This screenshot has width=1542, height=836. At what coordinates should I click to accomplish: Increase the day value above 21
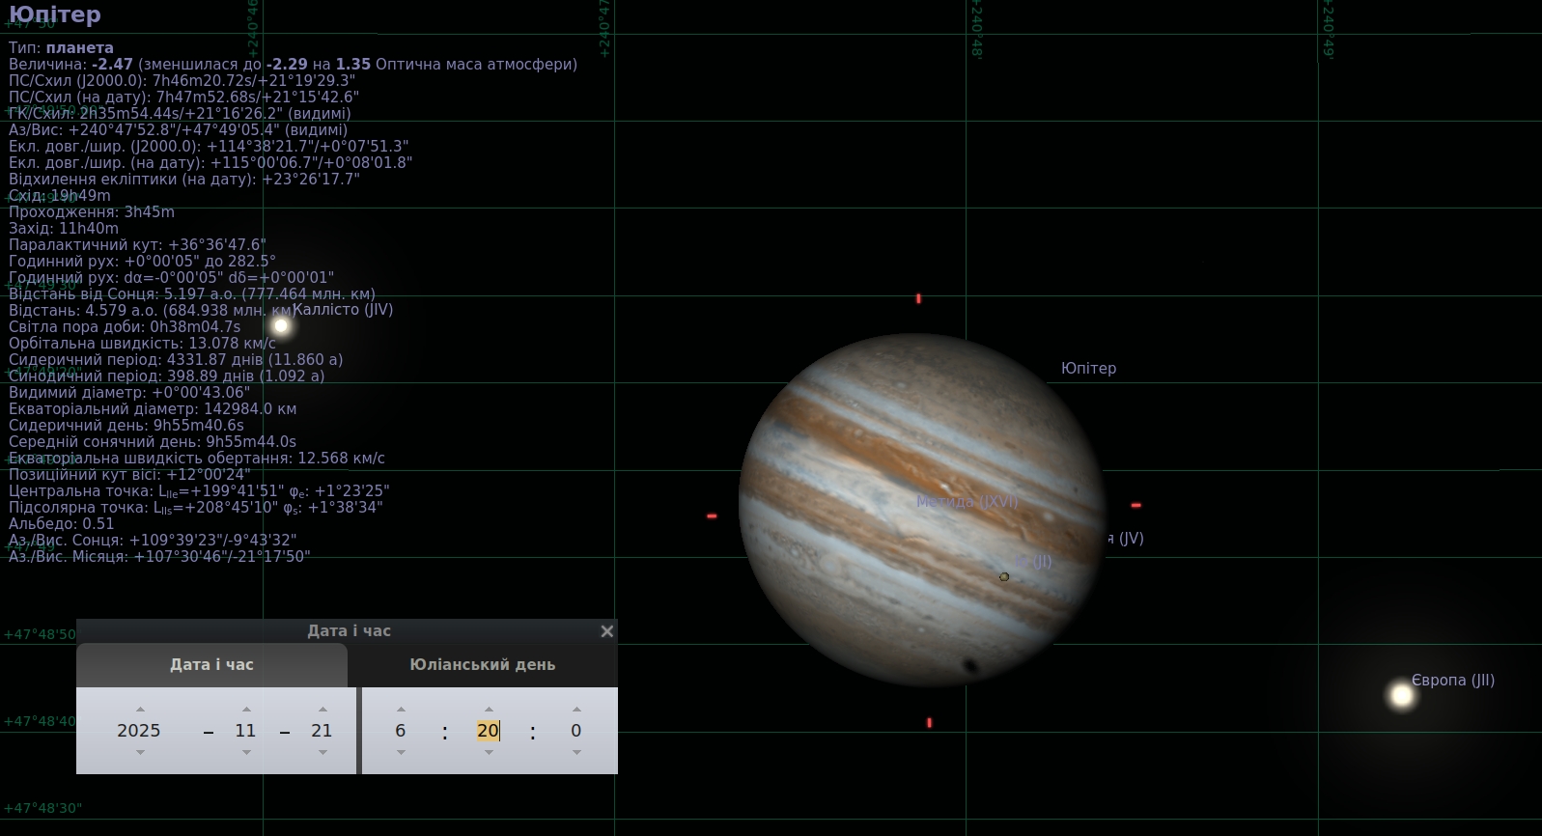click(x=322, y=710)
